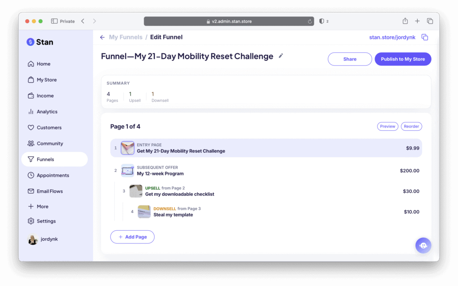The height and width of the screenshot is (286, 458).
Task: Open Settings from the sidebar
Action: 42,221
